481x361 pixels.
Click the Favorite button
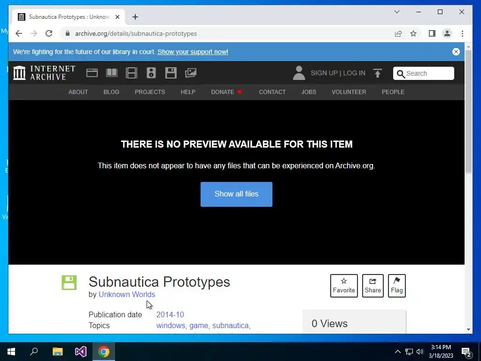344,286
